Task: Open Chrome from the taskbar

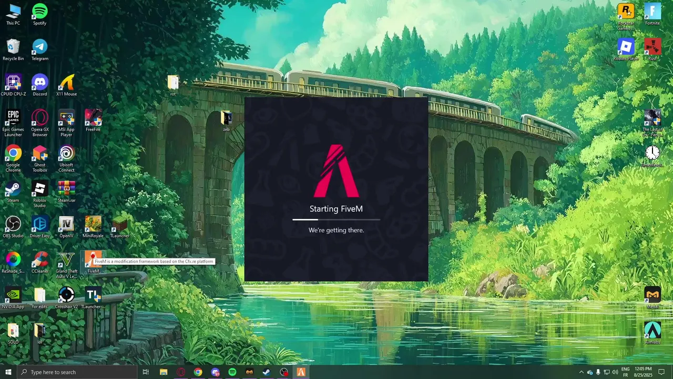Action: click(x=198, y=372)
